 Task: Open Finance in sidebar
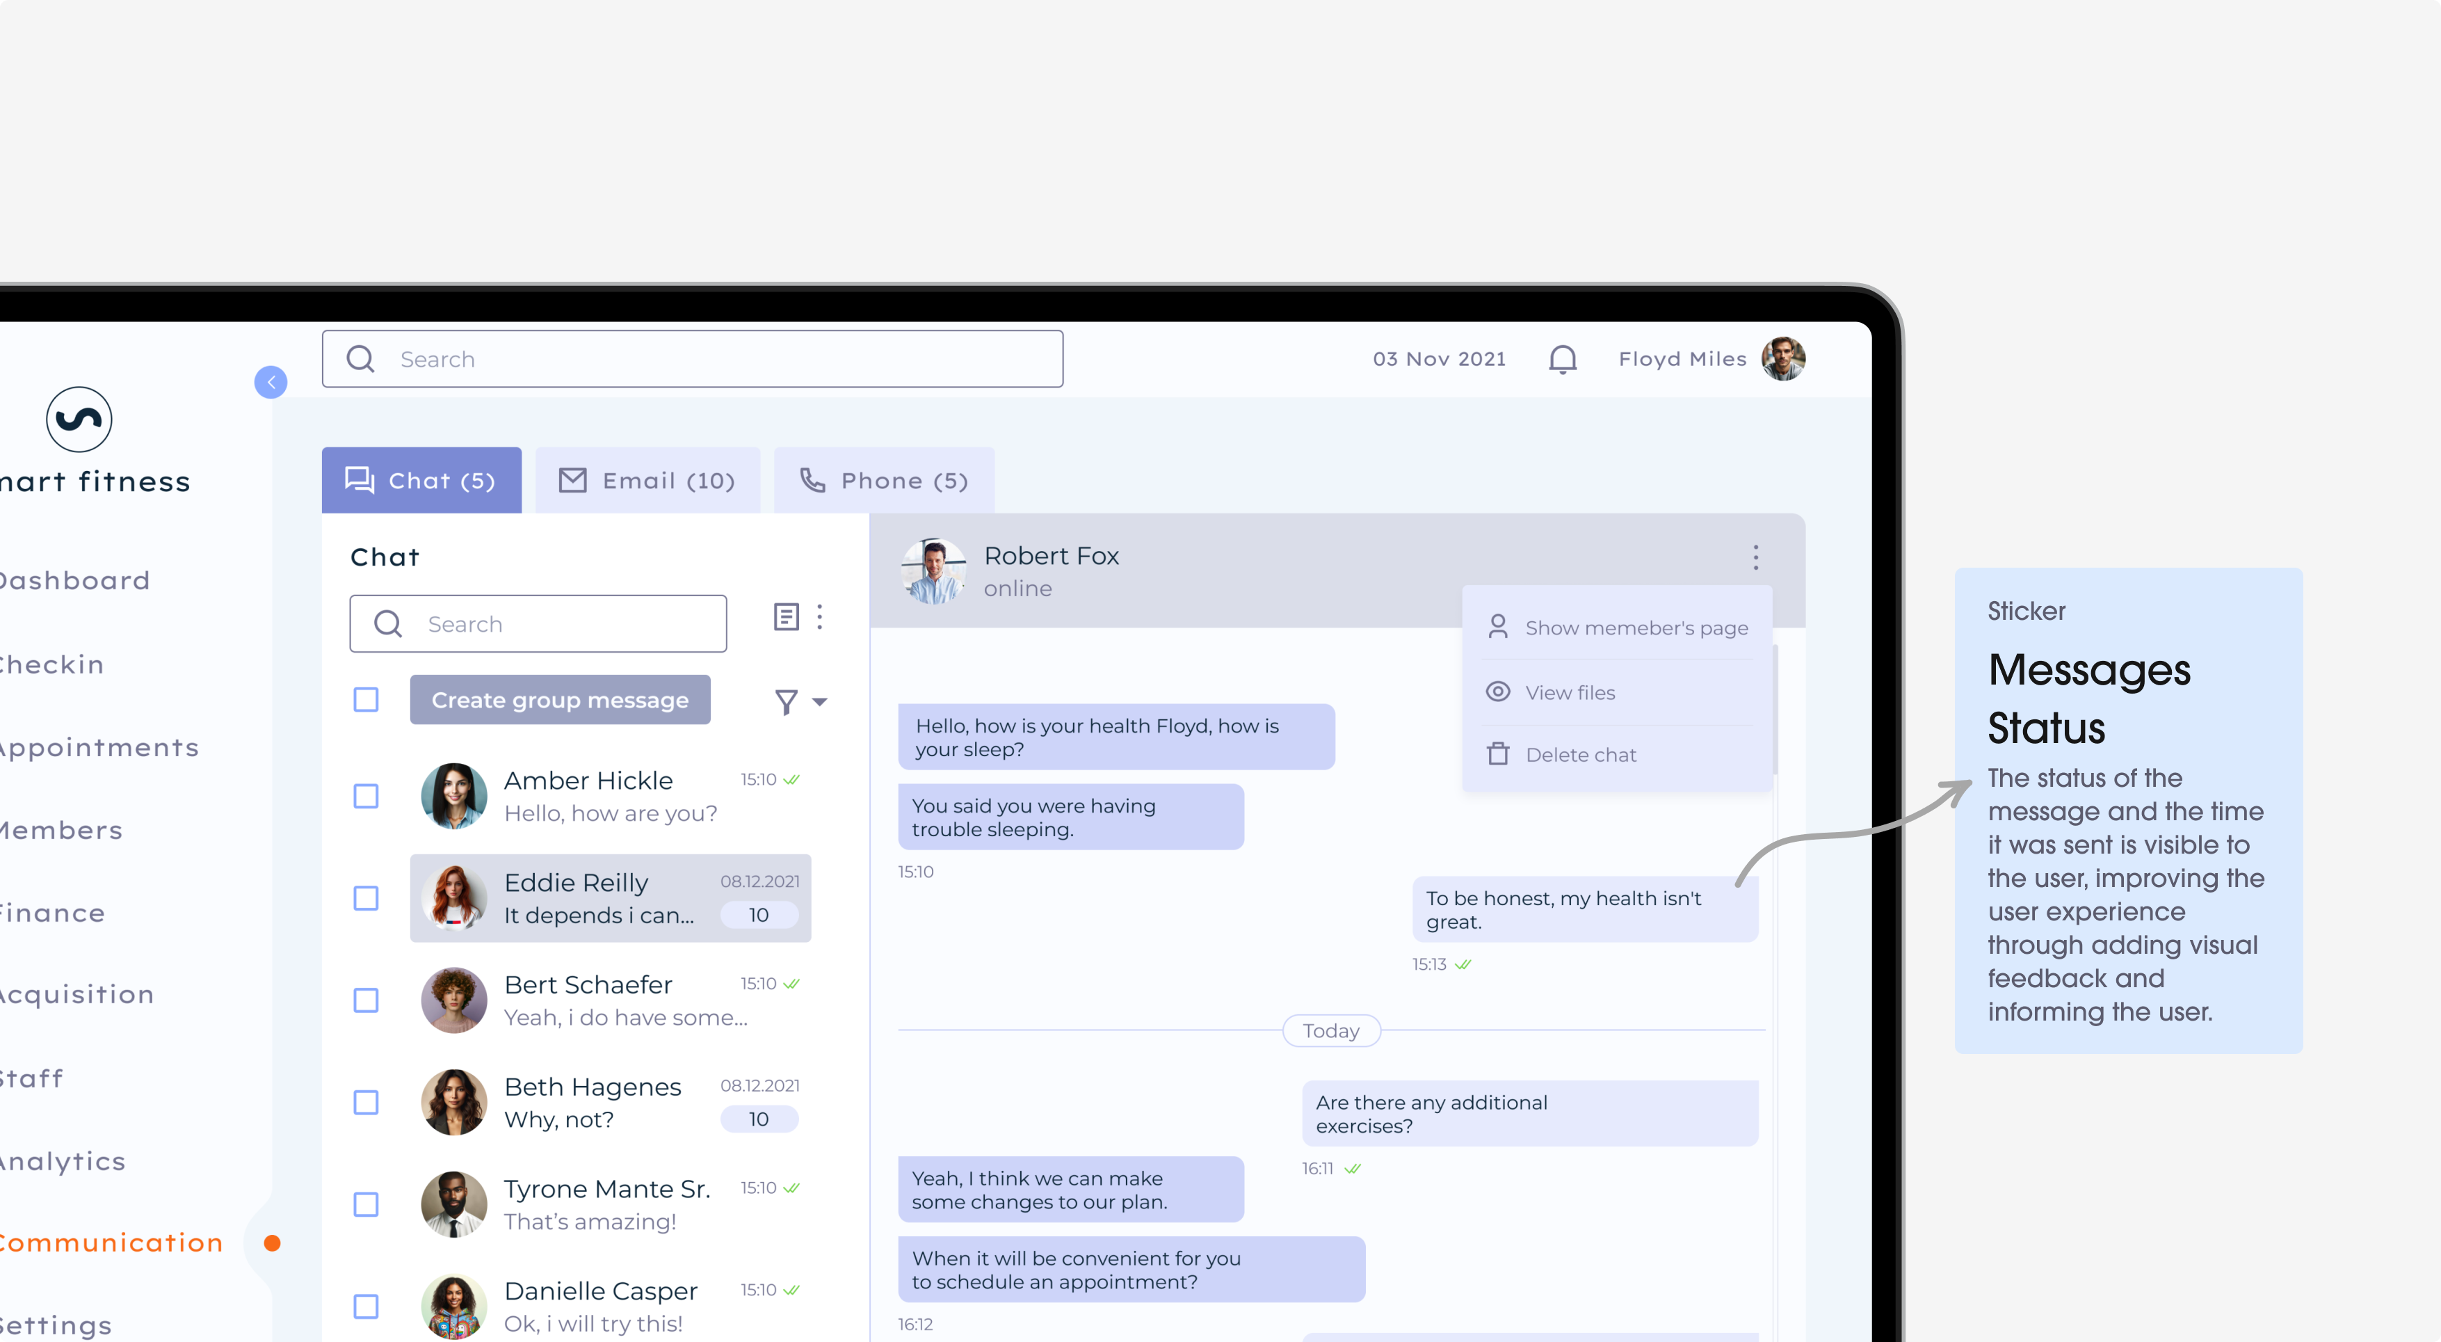[52, 913]
